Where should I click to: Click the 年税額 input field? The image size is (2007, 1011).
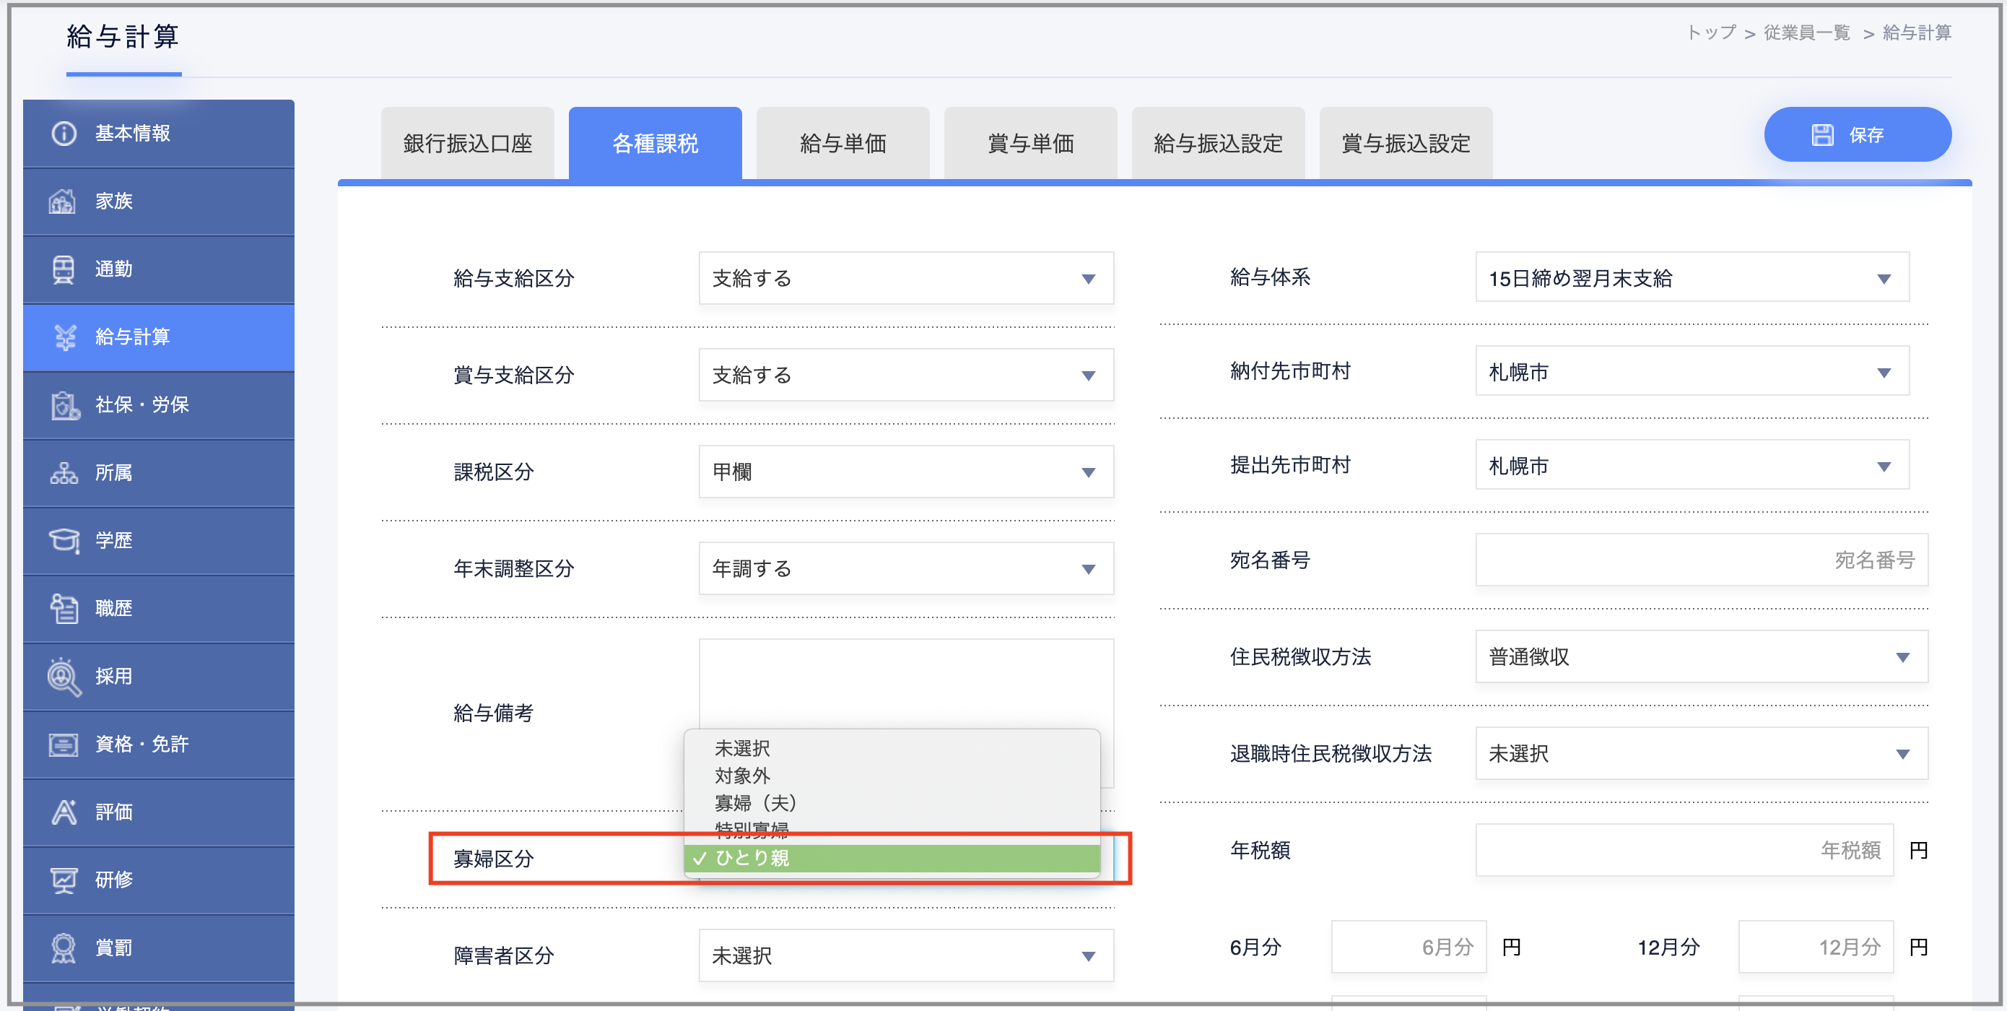pyautogui.click(x=1683, y=850)
